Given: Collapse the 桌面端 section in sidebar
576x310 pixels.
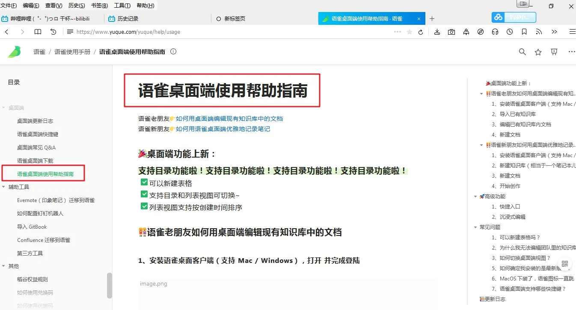Looking at the screenshot, I should tap(3, 108).
